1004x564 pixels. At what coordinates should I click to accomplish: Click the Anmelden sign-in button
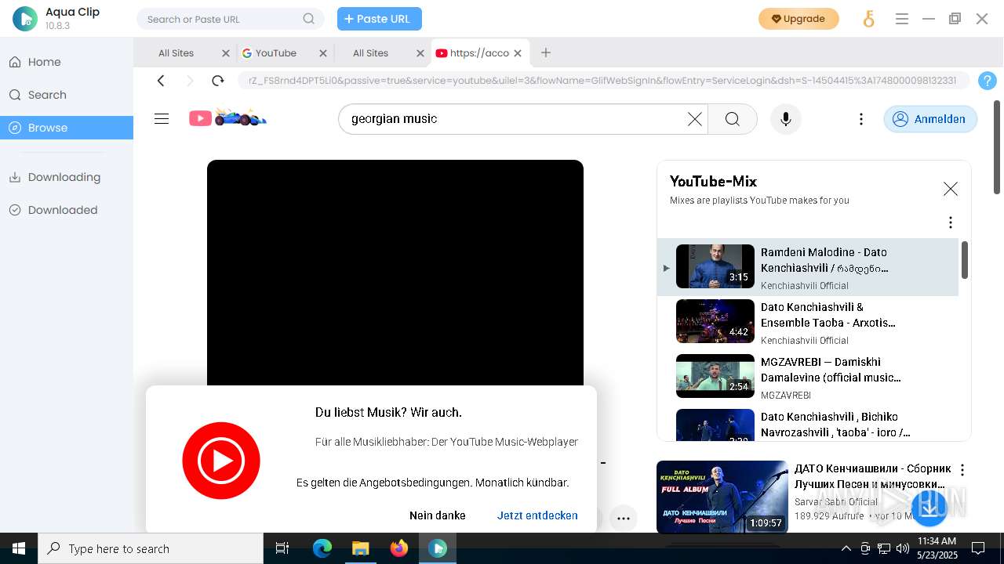(930, 119)
